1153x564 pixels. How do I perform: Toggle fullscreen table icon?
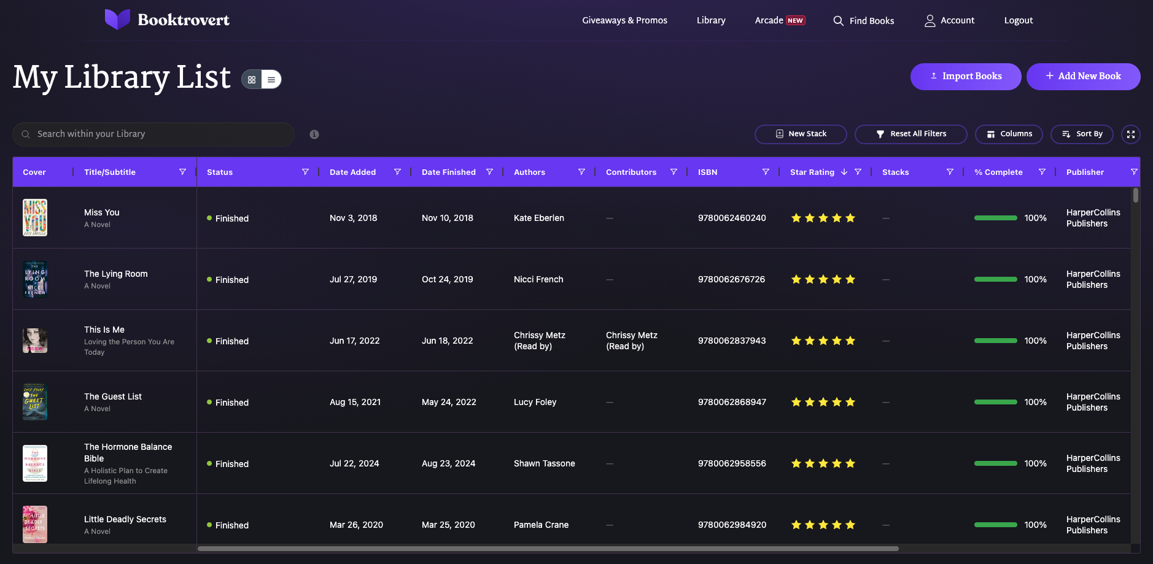coord(1131,134)
